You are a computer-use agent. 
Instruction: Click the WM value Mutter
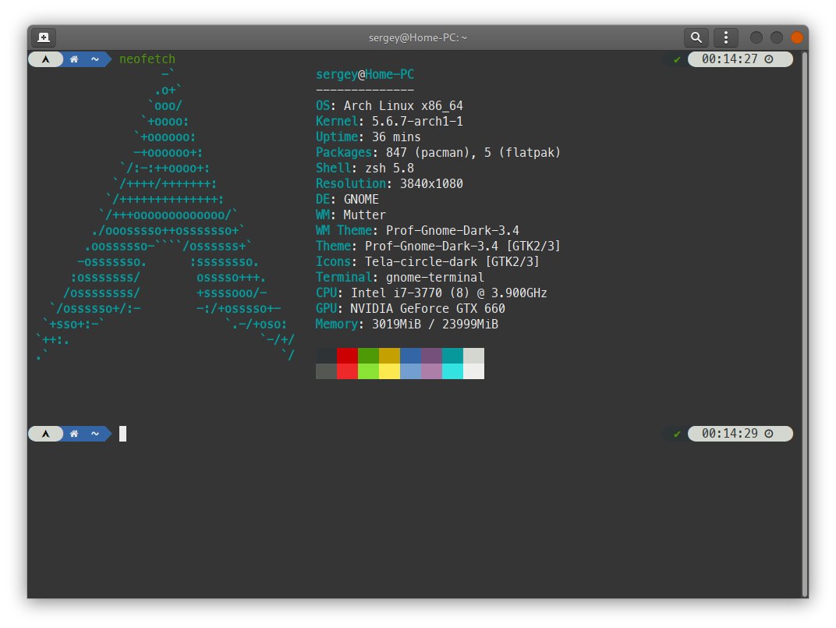(364, 215)
